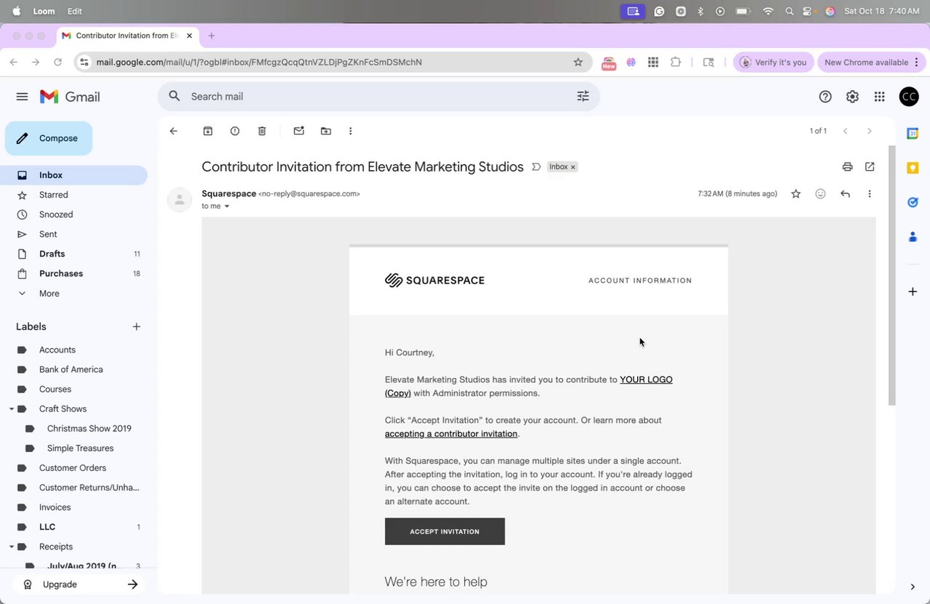This screenshot has width=930, height=604.
Task: Open the CC account avatar
Action: (909, 97)
